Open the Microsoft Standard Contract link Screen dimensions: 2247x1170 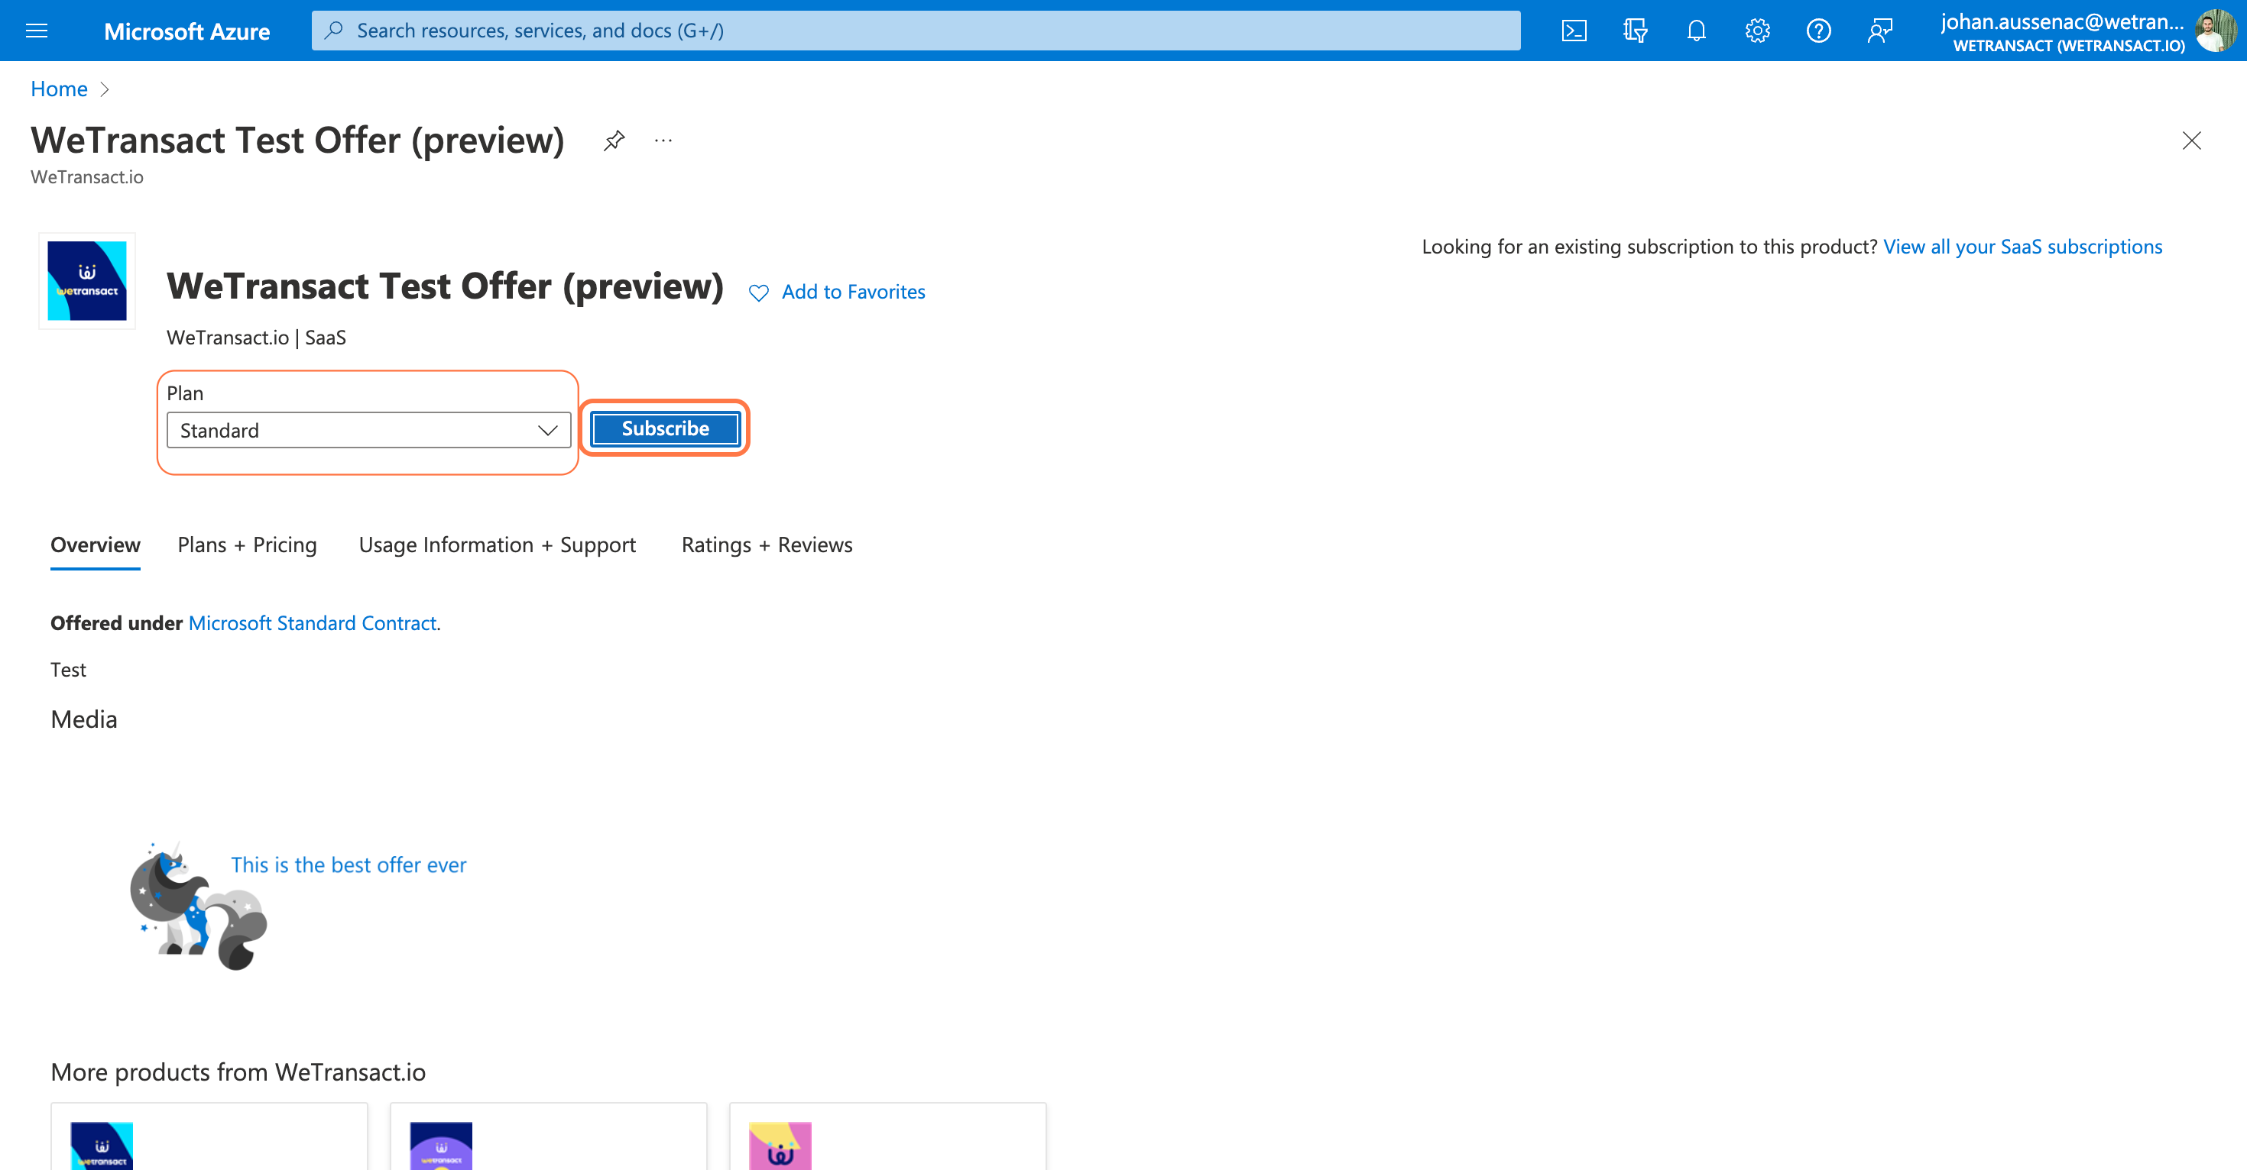pyautogui.click(x=313, y=623)
